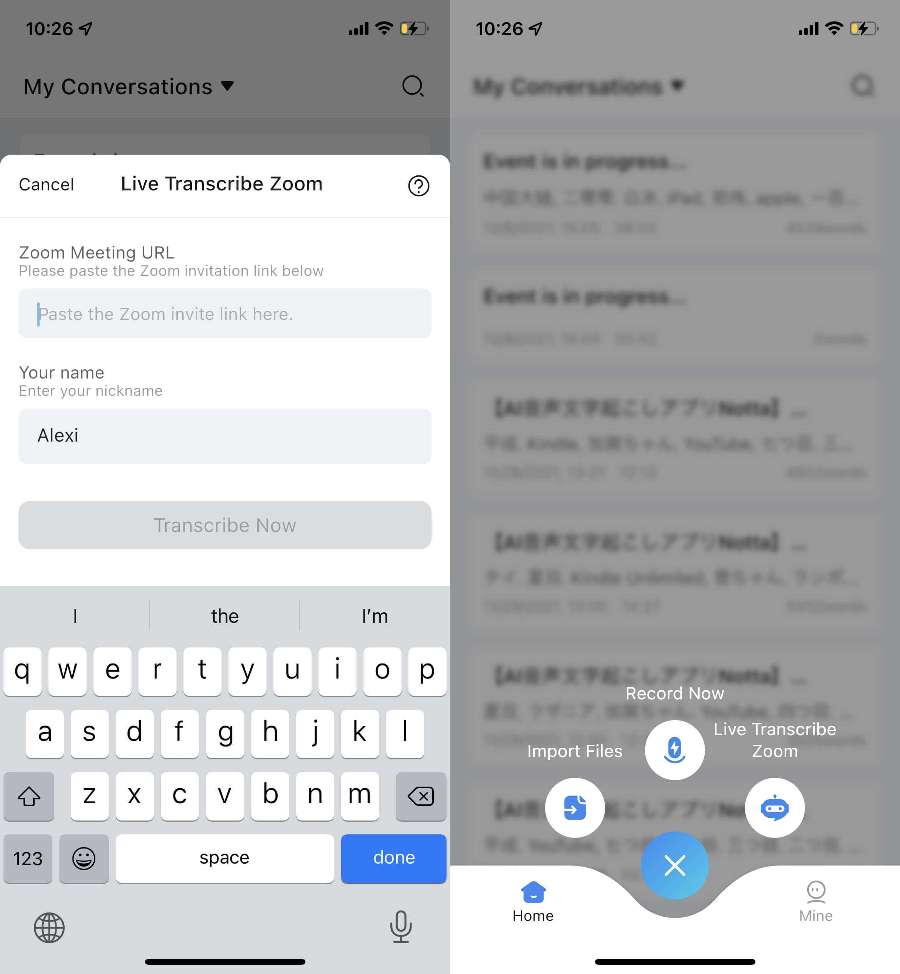The image size is (900, 974).
Task: Tap the Zoom invite link input field
Action: (225, 313)
